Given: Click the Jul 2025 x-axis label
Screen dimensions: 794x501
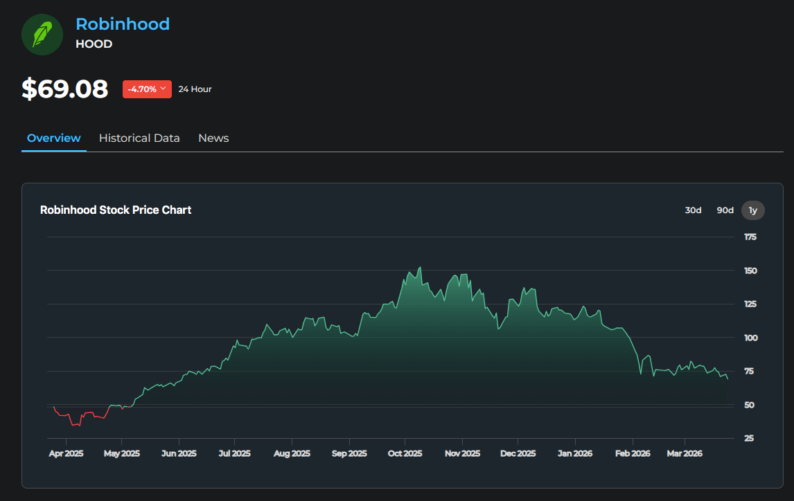Looking at the screenshot, I should pyautogui.click(x=234, y=454).
